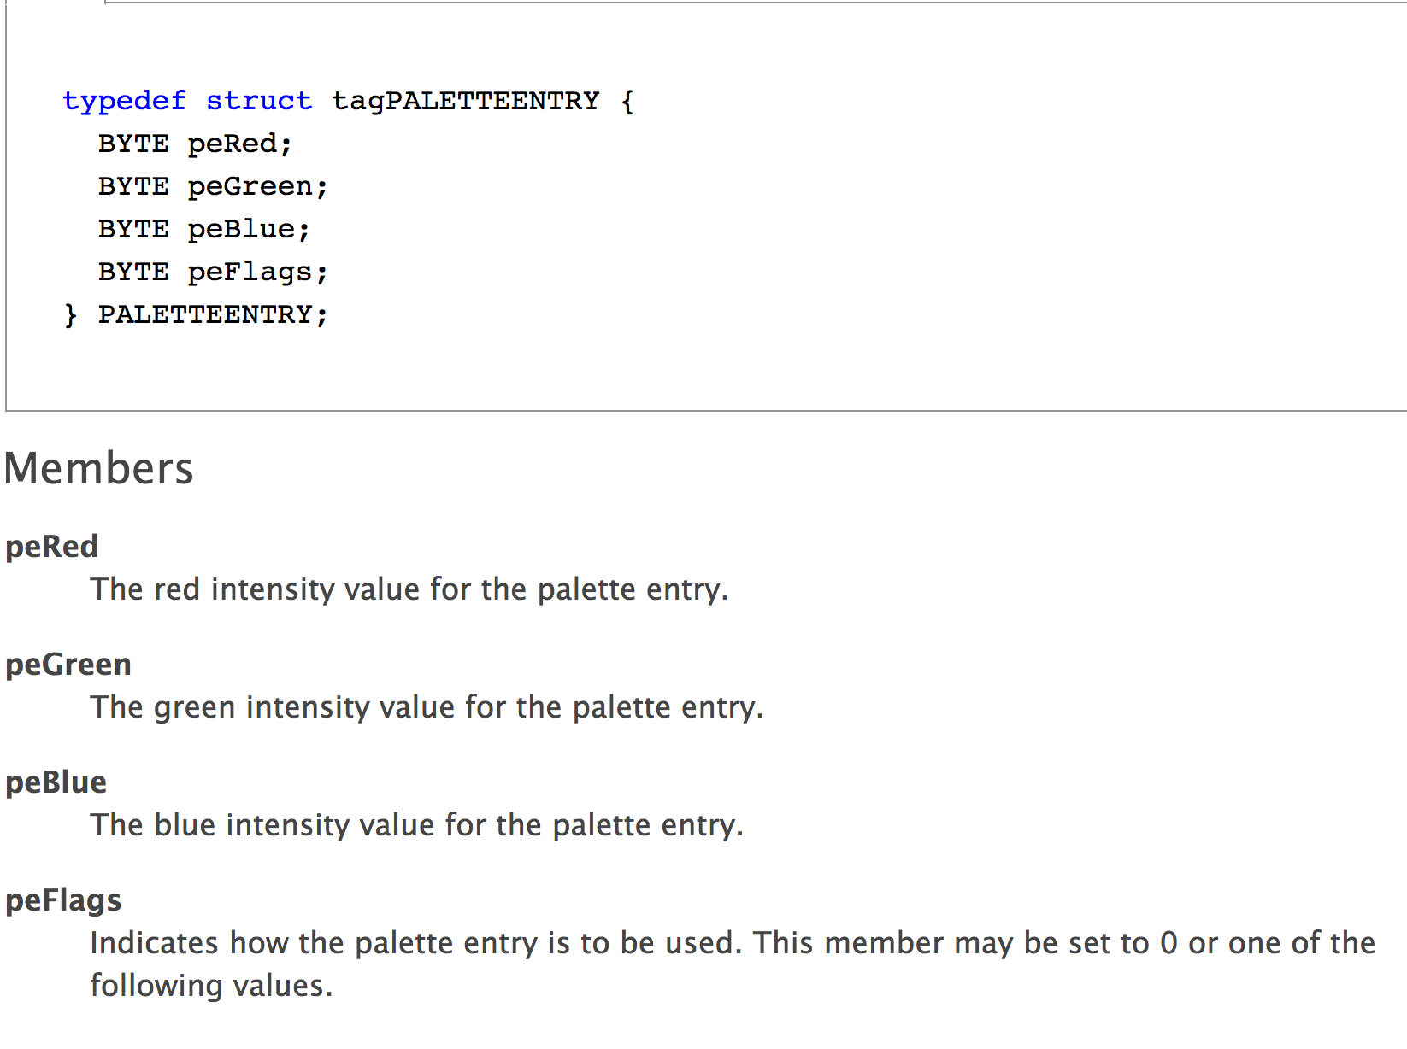
Task: Click the tagPALETTEENTRY identifier
Action: click(465, 101)
